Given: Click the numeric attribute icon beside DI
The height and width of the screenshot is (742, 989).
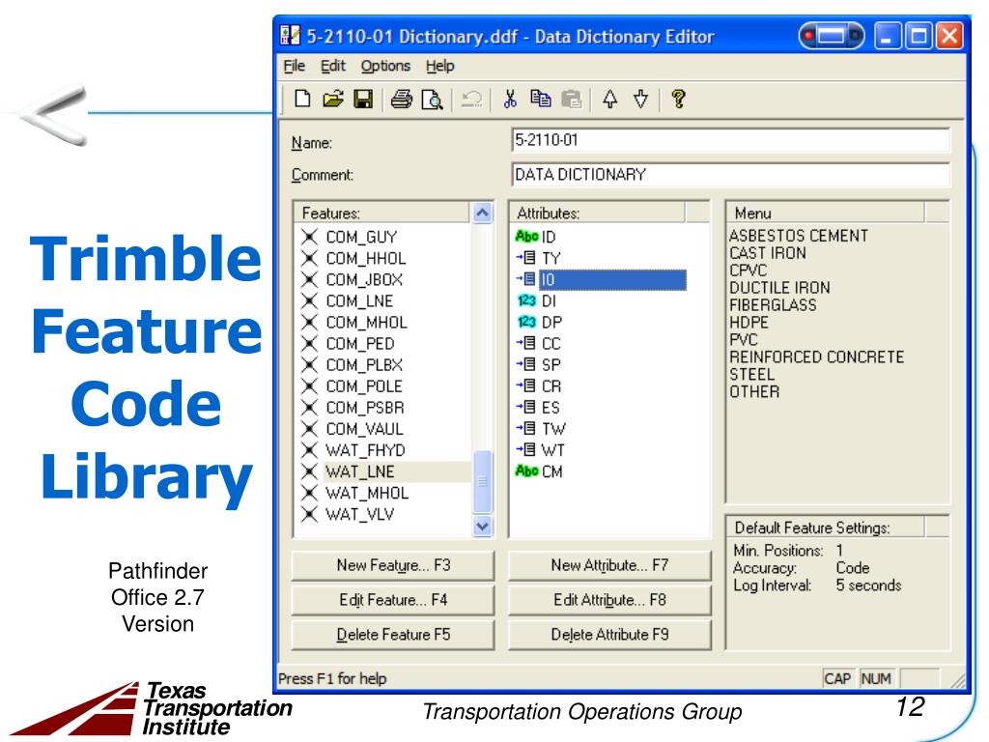Looking at the screenshot, I should 526,300.
